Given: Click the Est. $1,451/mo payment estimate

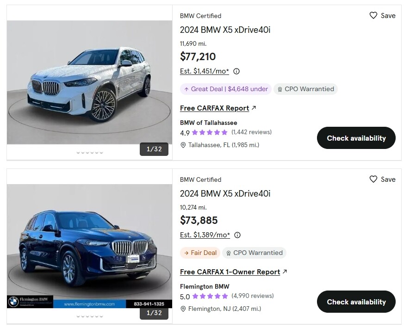Looking at the screenshot, I should click(x=204, y=71).
